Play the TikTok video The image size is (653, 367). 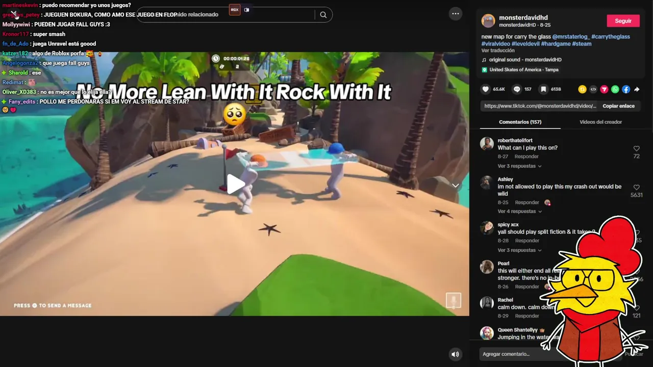(x=236, y=184)
